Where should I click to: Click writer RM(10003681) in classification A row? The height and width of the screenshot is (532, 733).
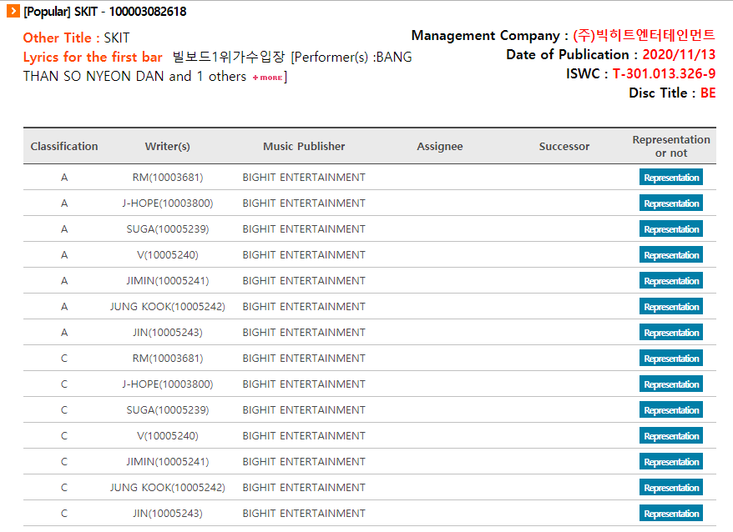coord(167,178)
